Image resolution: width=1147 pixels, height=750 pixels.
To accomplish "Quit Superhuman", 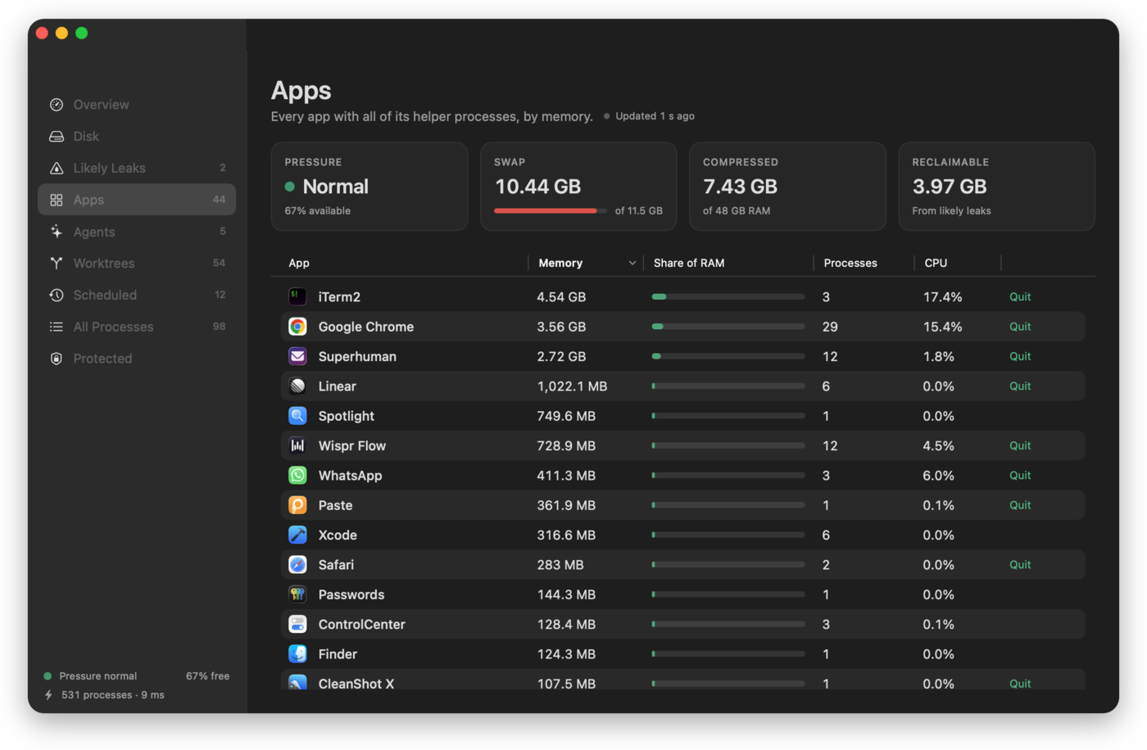I will [x=1020, y=356].
